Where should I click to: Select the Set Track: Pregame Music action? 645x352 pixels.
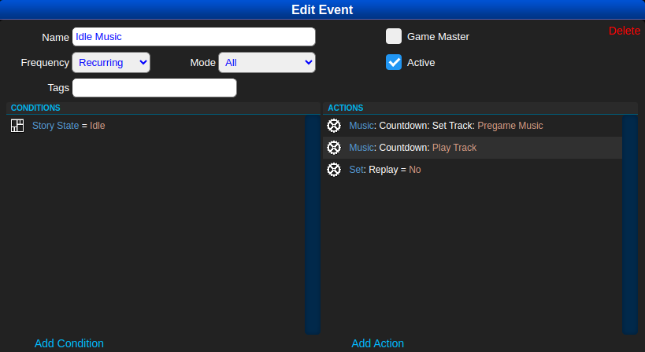tap(446, 126)
